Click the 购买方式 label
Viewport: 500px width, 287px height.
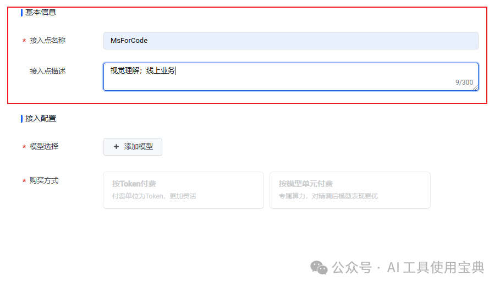click(x=44, y=181)
